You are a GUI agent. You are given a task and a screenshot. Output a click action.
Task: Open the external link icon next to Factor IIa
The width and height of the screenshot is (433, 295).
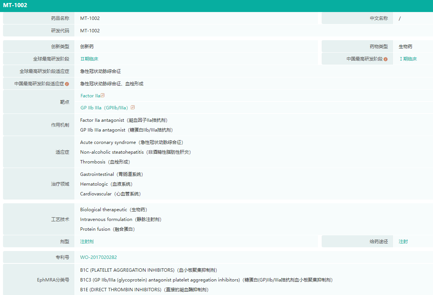pyautogui.click(x=103, y=95)
